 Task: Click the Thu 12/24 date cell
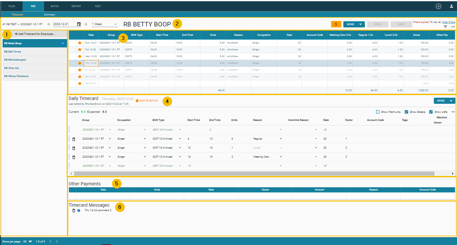[x=91, y=63]
